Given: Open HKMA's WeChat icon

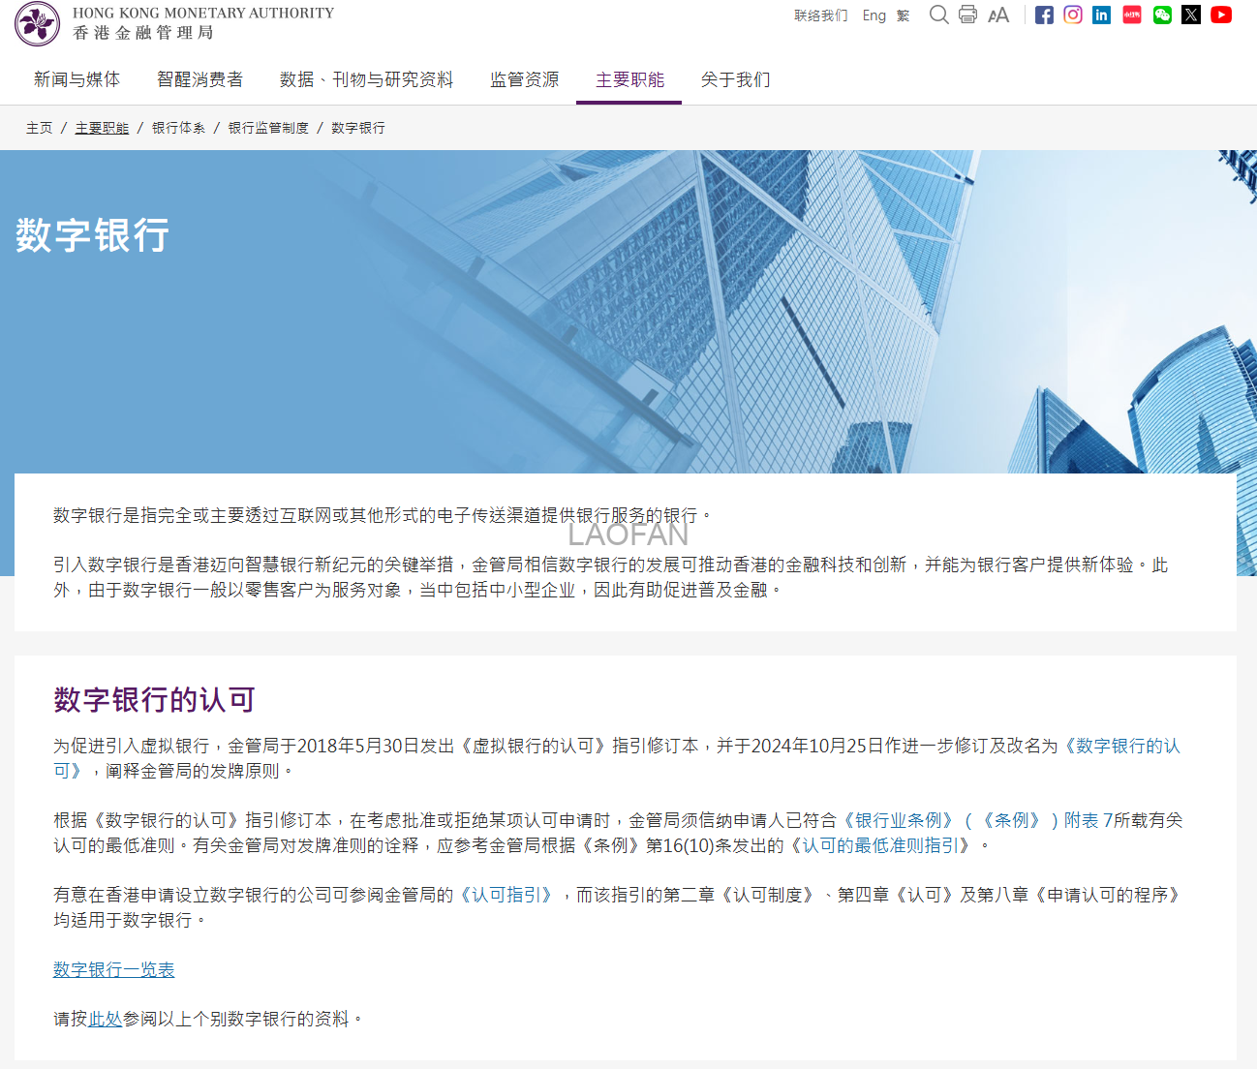Looking at the screenshot, I should coord(1161,15).
